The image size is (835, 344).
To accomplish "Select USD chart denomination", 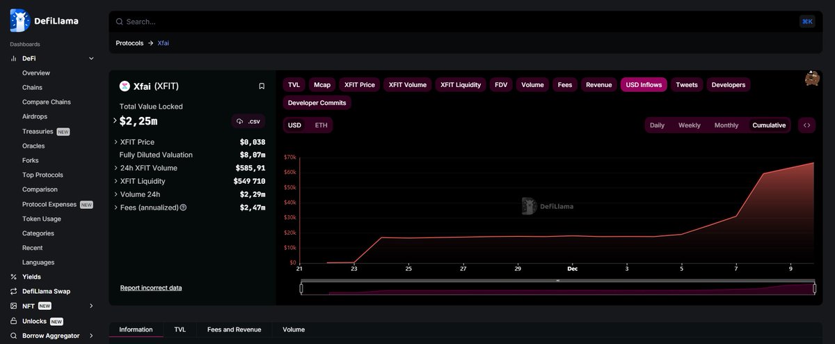I will (x=295, y=125).
